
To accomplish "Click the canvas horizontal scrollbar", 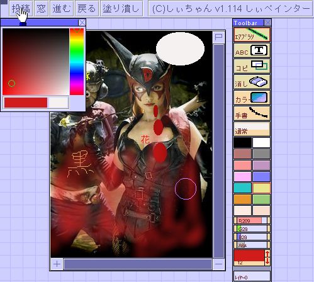I will pyautogui.click(x=138, y=264).
